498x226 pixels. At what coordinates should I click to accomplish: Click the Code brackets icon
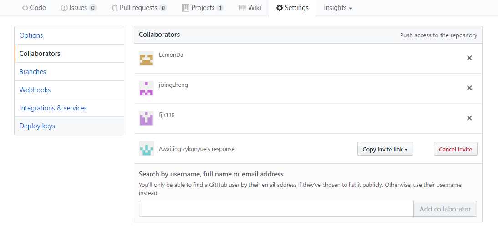pos(25,8)
